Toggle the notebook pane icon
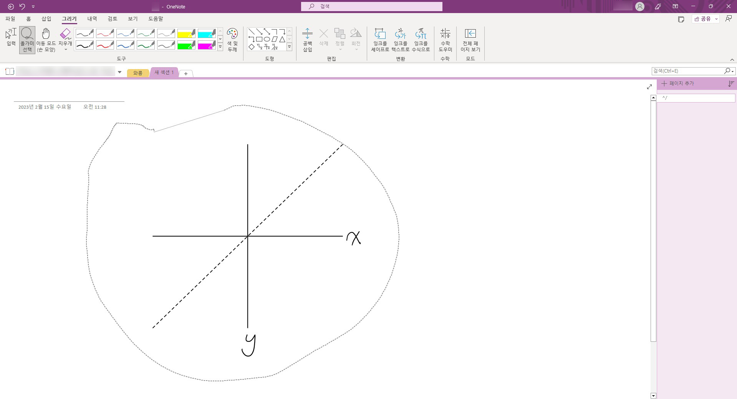 click(x=10, y=71)
